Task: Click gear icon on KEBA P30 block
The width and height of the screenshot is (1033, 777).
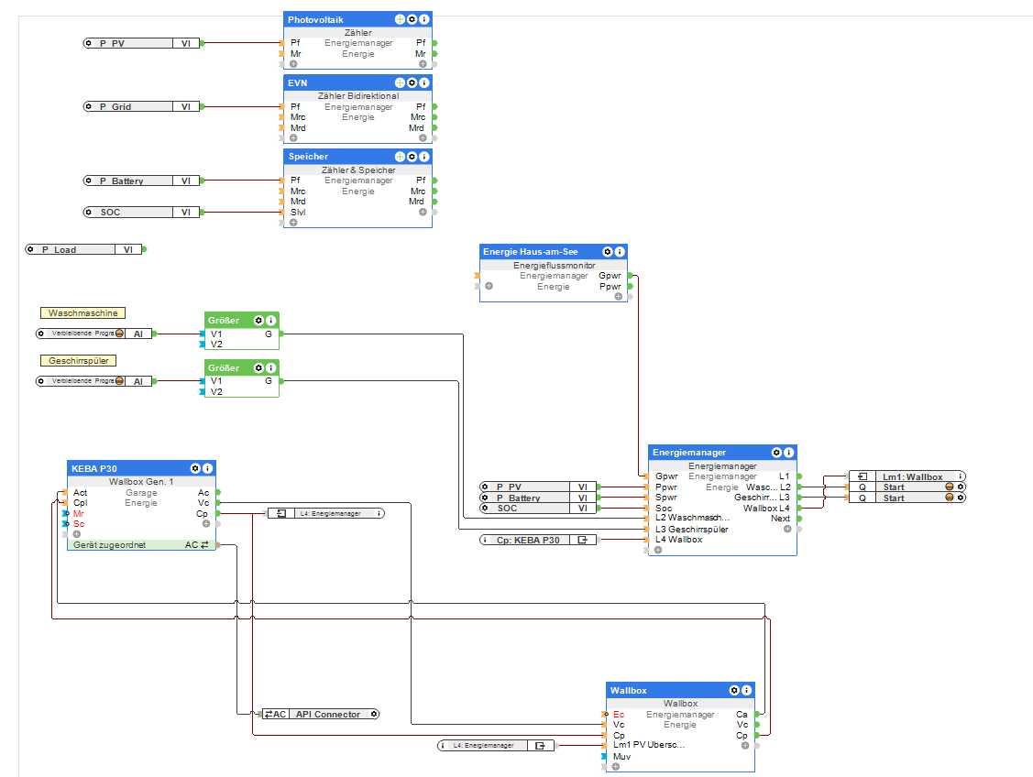Action: click(x=195, y=468)
